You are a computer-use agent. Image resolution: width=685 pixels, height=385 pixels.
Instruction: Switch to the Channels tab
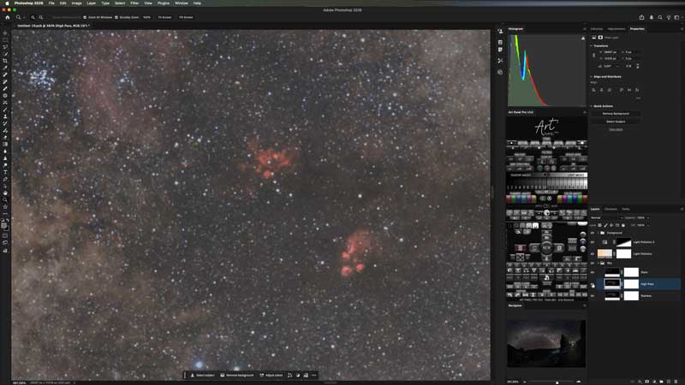[x=611, y=209]
